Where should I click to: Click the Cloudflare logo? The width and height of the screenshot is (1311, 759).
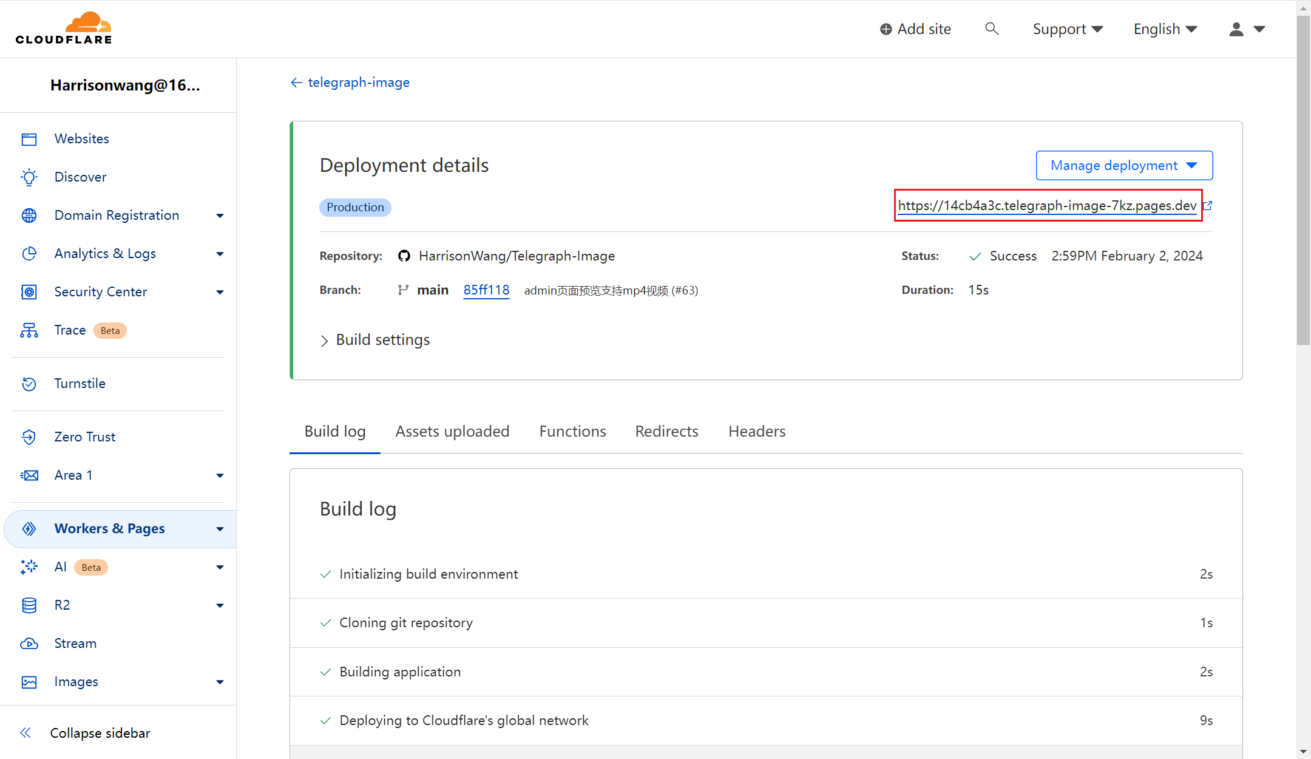[64, 28]
